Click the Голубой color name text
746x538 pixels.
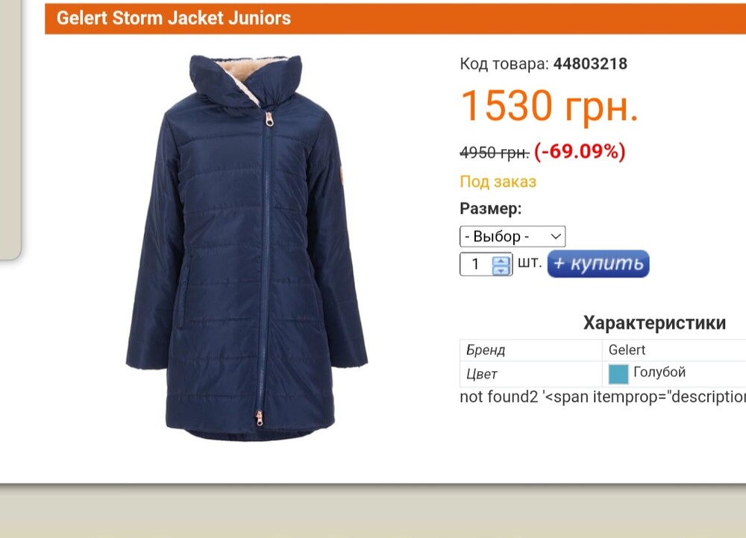tap(659, 372)
